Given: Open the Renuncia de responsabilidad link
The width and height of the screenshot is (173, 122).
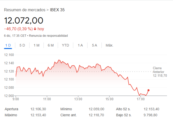Looking at the screenshot, I should (x=48, y=36).
